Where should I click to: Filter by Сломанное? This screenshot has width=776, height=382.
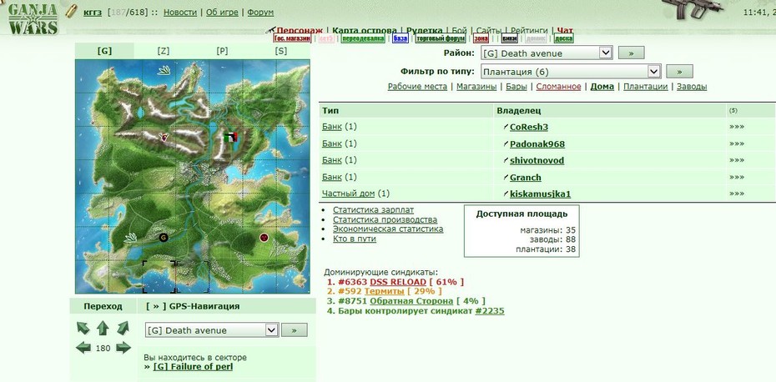(558, 87)
